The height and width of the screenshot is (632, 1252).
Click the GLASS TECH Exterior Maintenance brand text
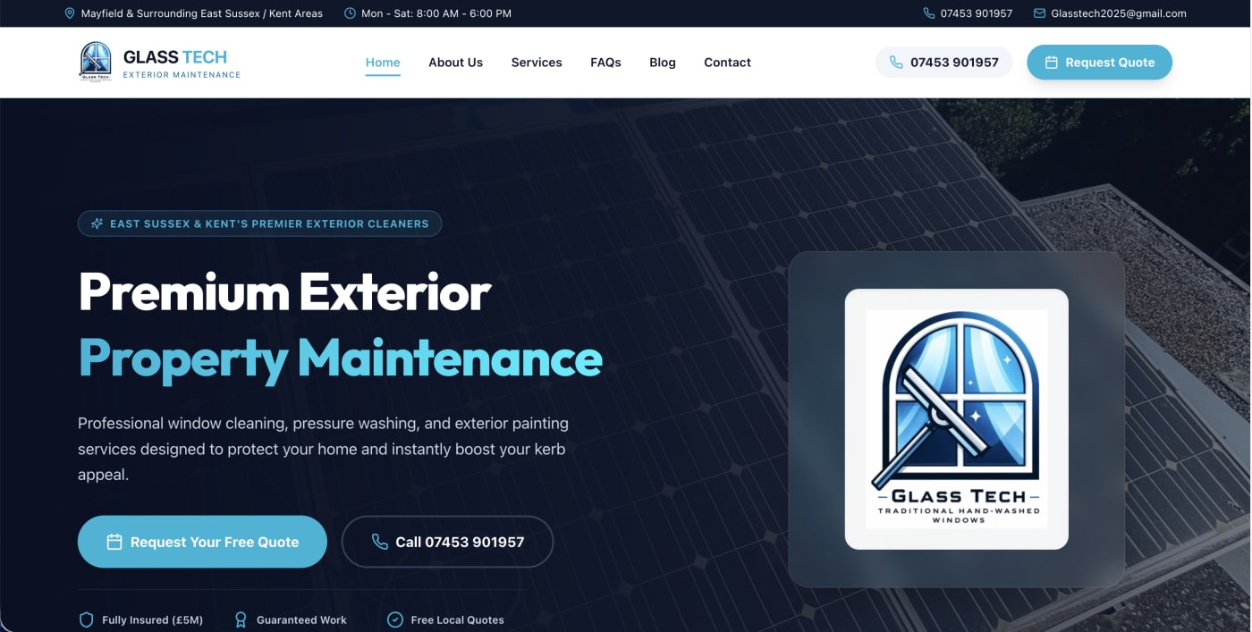(x=182, y=63)
